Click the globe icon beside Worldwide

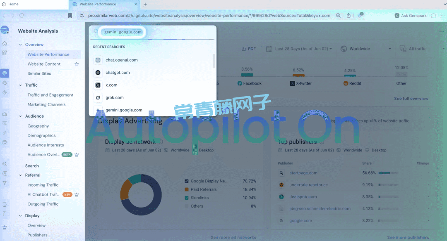click(344, 49)
